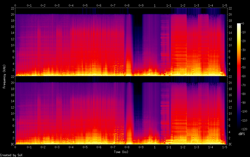Click the dark silent gap in the lower channel spectrogram
Viewport: 250px width, 157px height.
[138, 109]
